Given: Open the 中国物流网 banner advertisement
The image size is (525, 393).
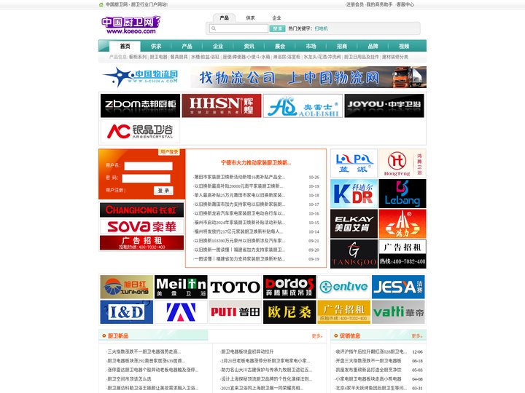Looking at the screenshot, I should coord(262,77).
